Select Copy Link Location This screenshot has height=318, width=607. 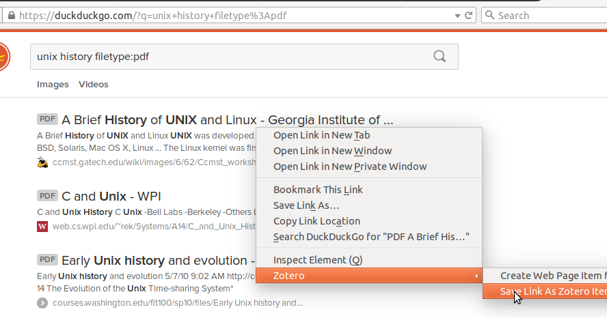(316, 221)
